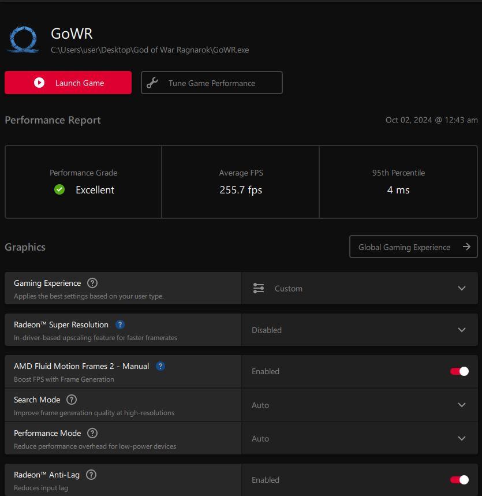Click the green Excellent grade checkmark icon
Screen dimensions: 482x496
(x=59, y=190)
